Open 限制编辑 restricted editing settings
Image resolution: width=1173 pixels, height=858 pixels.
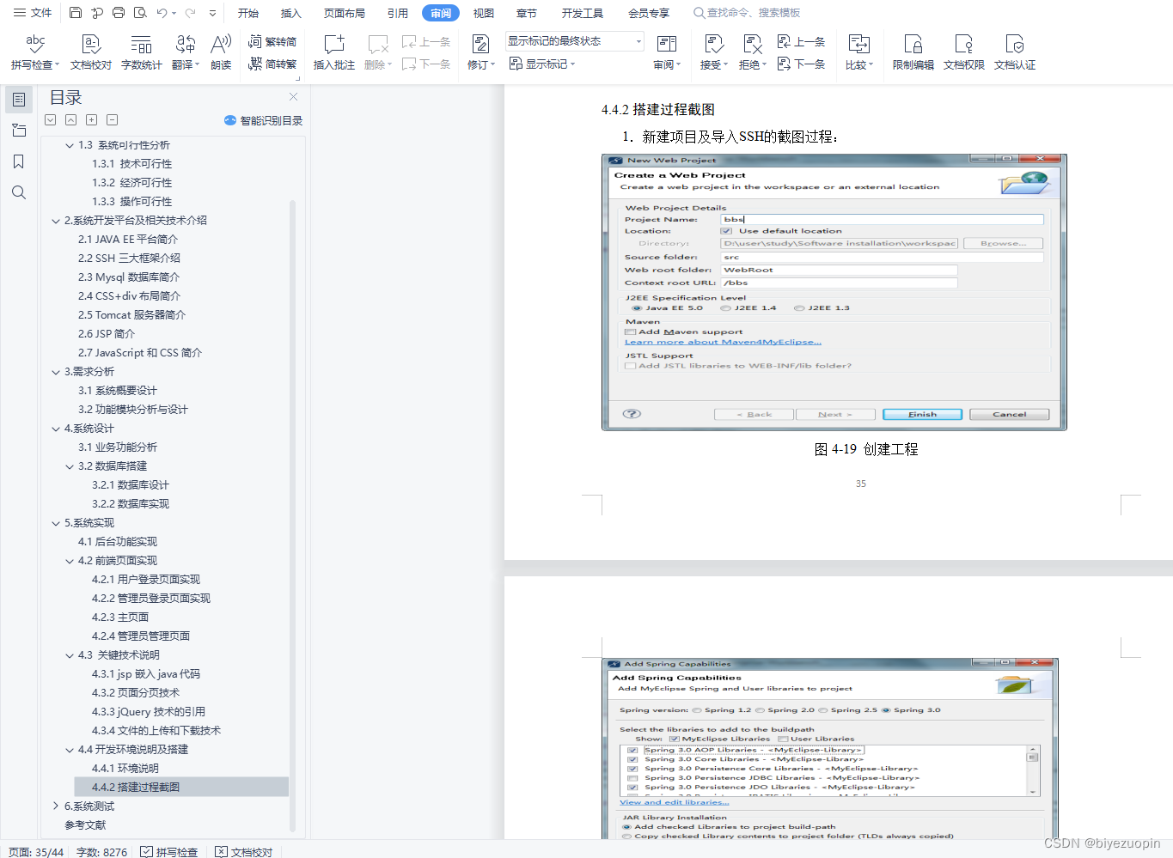coord(912,52)
